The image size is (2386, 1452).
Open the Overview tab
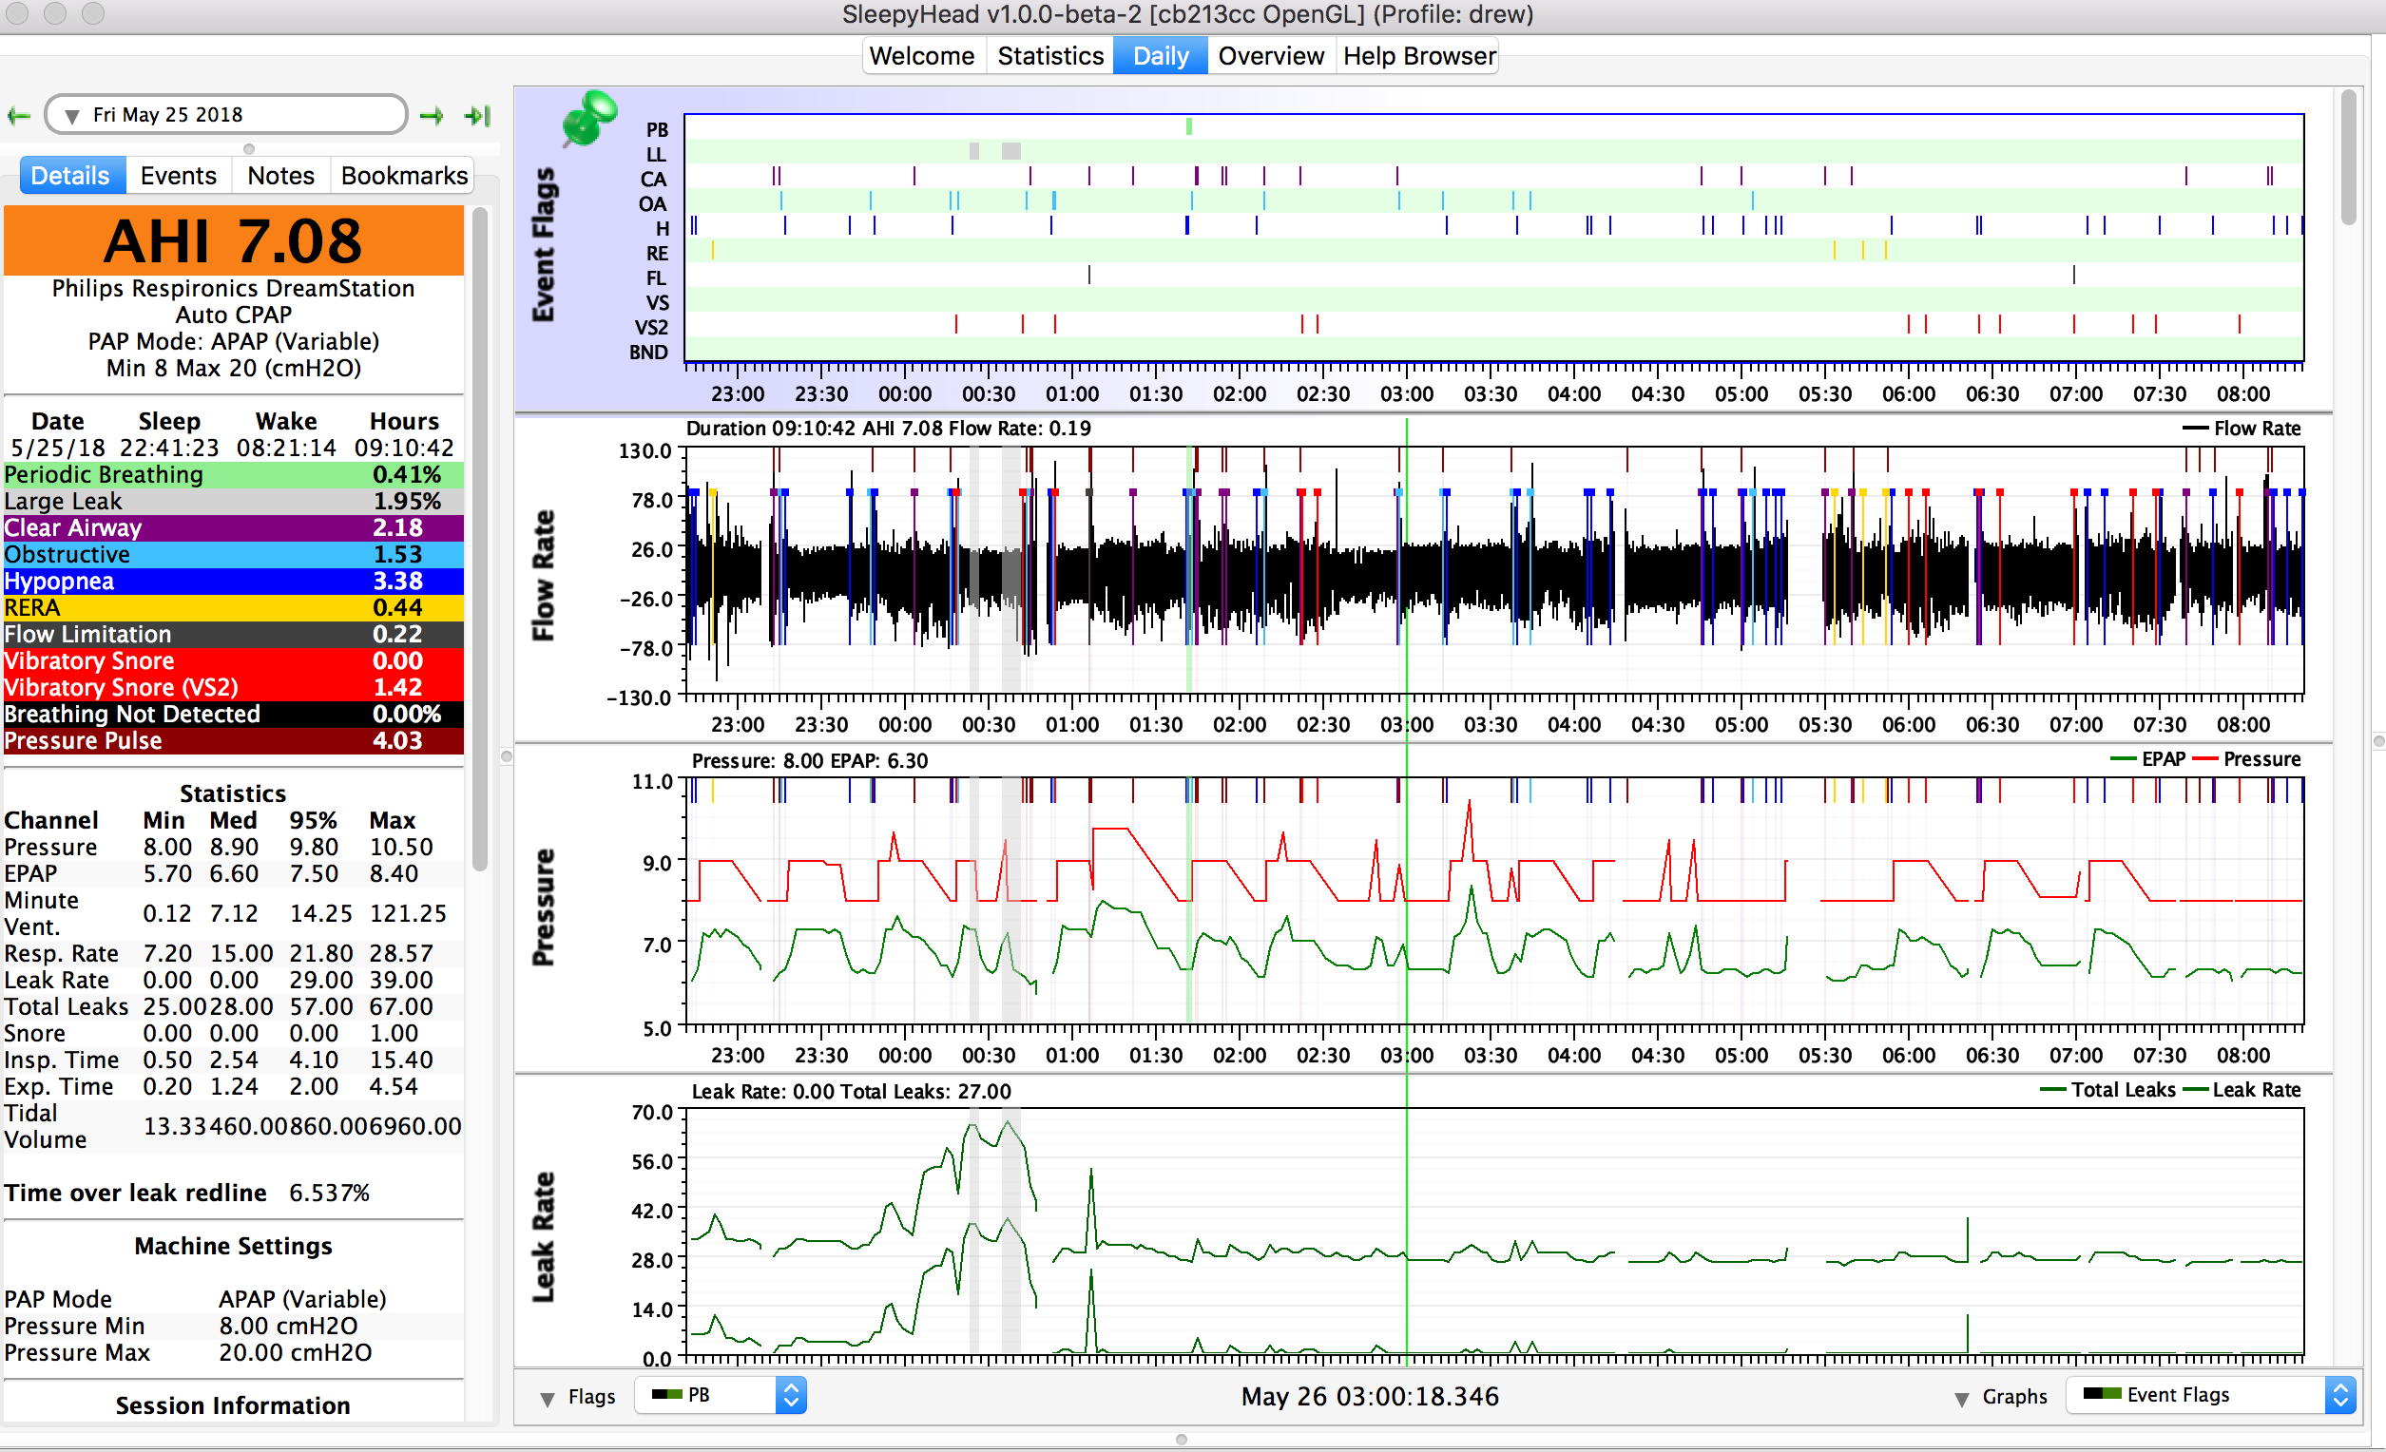click(x=1270, y=56)
